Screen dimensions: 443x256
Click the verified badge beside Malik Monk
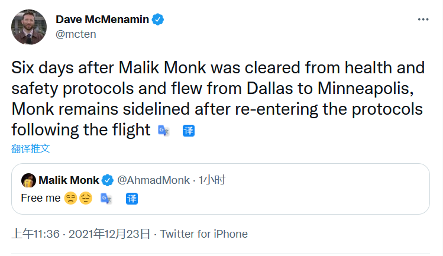click(x=108, y=180)
